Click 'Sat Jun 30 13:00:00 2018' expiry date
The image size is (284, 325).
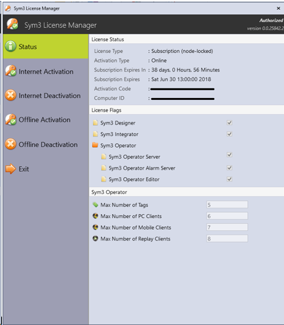181,79
